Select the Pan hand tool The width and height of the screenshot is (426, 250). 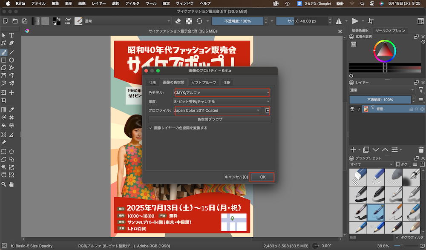[12, 184]
